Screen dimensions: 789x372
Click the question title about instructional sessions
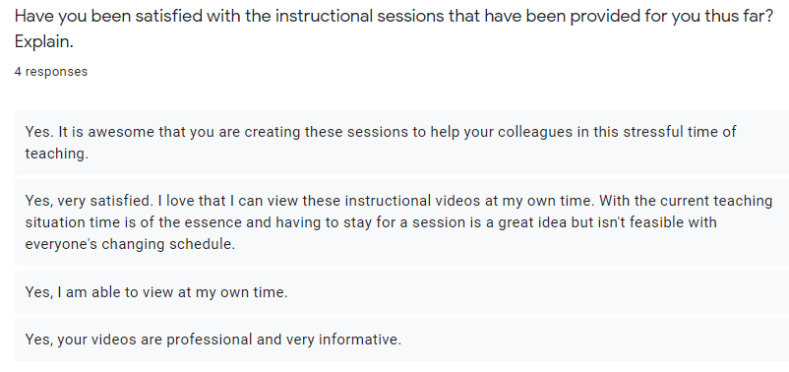(x=394, y=29)
